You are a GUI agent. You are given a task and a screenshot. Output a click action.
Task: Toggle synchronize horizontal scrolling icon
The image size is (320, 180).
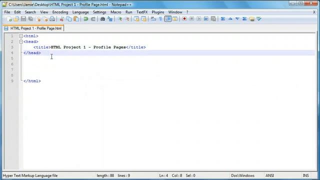[143, 19]
